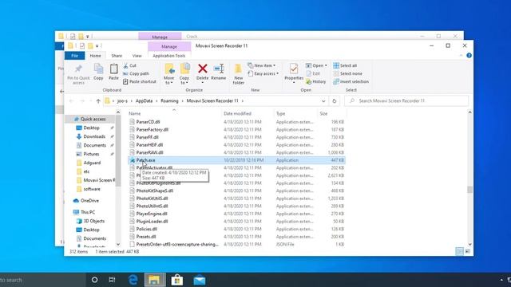Click the Edit option in the Open group
The height and width of the screenshot is (287, 511).
[313, 73]
